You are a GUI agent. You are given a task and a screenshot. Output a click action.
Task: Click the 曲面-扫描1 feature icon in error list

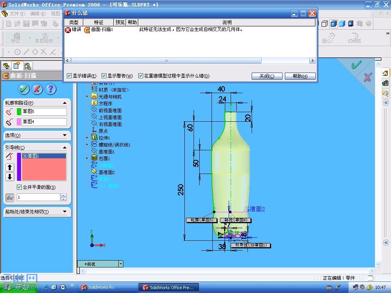click(87, 30)
